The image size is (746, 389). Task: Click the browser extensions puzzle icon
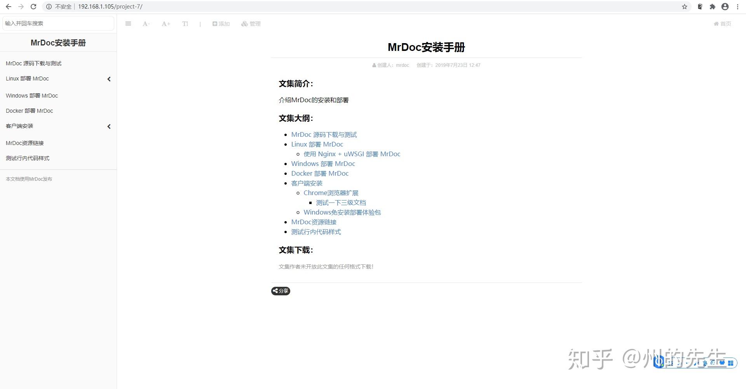click(x=712, y=7)
